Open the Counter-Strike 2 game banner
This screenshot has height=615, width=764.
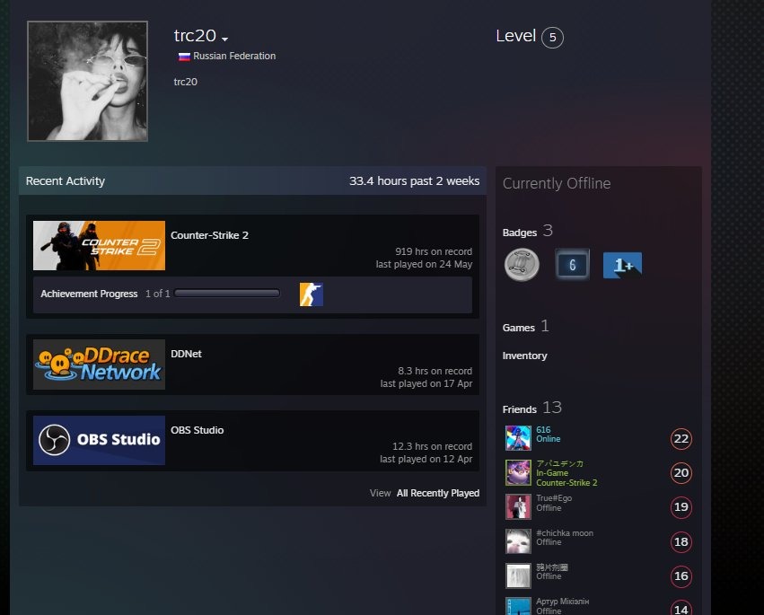click(x=99, y=246)
